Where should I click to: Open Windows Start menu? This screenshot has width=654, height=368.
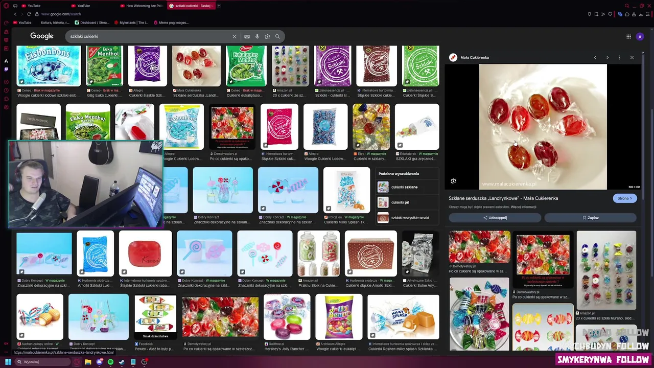point(8,362)
